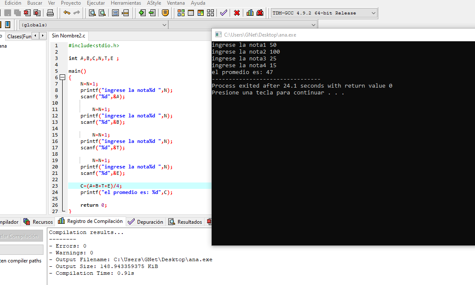Switch to the Clases browser tab
This screenshot has width=475, height=285.
18,36
